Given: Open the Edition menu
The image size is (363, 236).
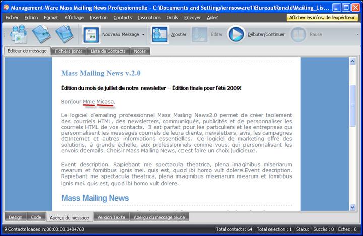Looking at the screenshot, I should click(31, 17).
